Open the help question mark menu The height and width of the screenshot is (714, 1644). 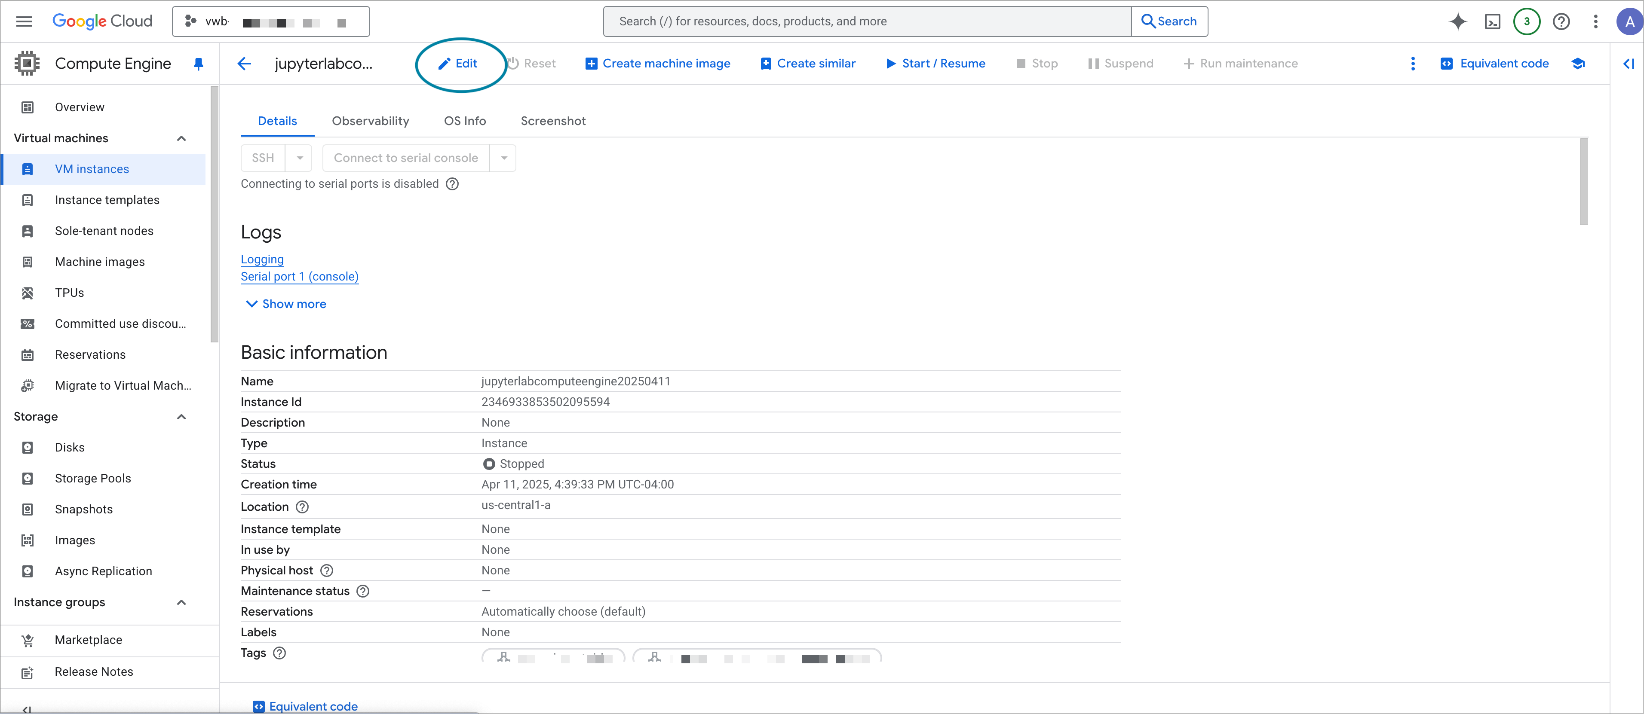click(1561, 21)
